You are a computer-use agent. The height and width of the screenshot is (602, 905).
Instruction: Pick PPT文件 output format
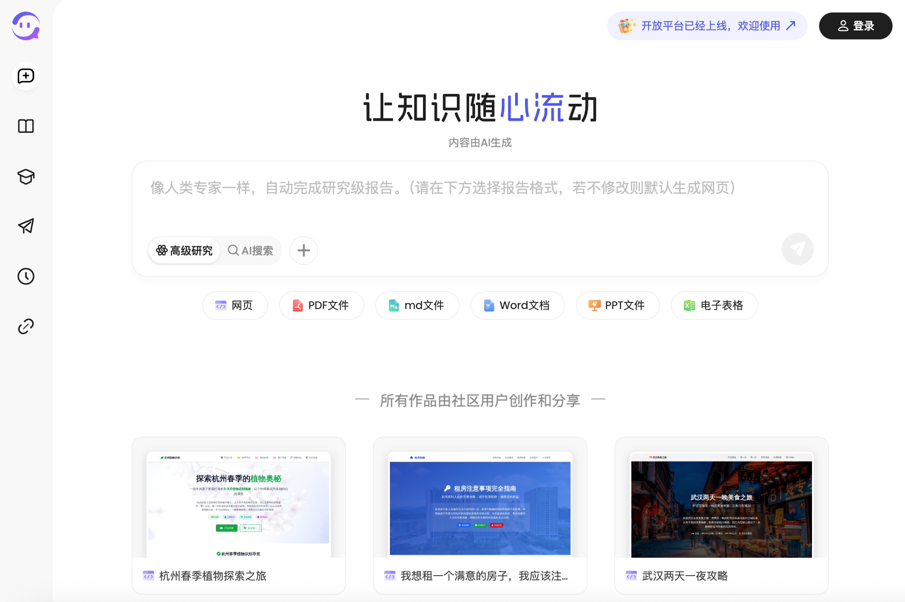point(617,305)
